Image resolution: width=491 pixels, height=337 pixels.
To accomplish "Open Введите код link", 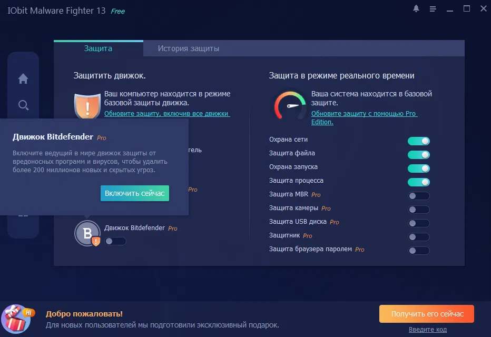I will (x=427, y=330).
